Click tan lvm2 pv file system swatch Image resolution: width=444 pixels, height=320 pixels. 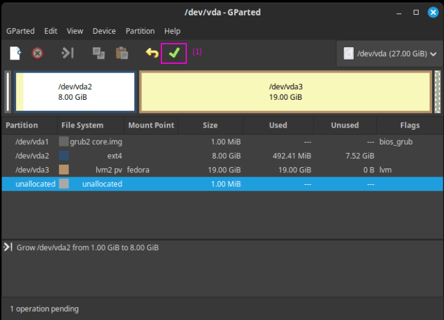point(64,169)
